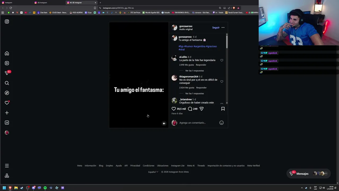
Task: Open Chat Stats bookmark
Action: (x=42, y=12)
